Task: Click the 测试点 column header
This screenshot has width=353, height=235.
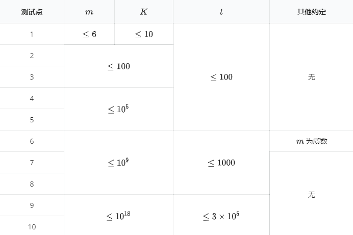Action: click(32, 12)
